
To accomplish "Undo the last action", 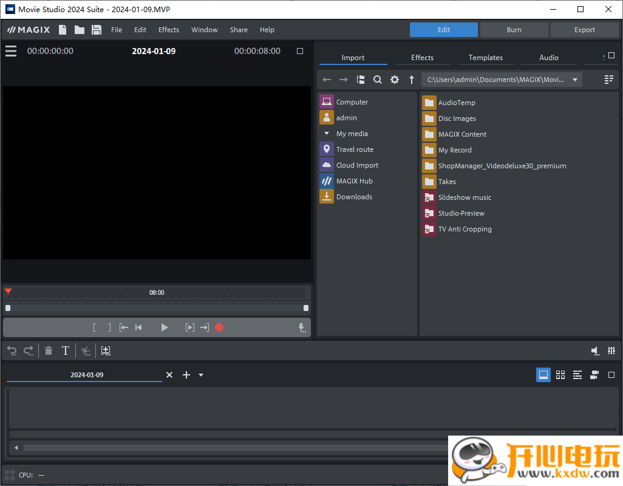I will point(12,351).
